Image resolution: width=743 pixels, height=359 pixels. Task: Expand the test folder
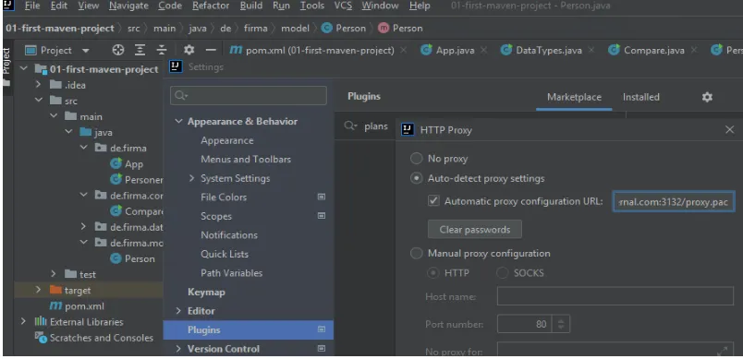pos(54,274)
